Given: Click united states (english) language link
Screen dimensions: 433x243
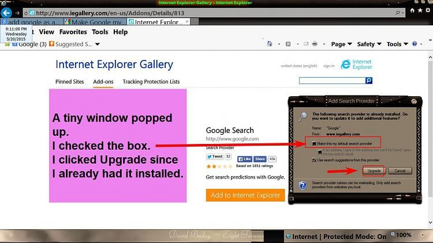Looking at the screenshot, I should tap(299, 66).
